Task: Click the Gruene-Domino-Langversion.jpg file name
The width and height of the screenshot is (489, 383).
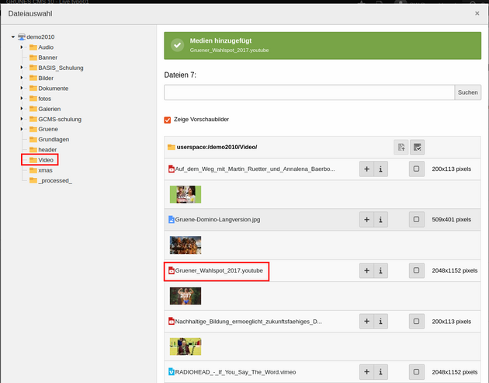Action: pos(217,219)
